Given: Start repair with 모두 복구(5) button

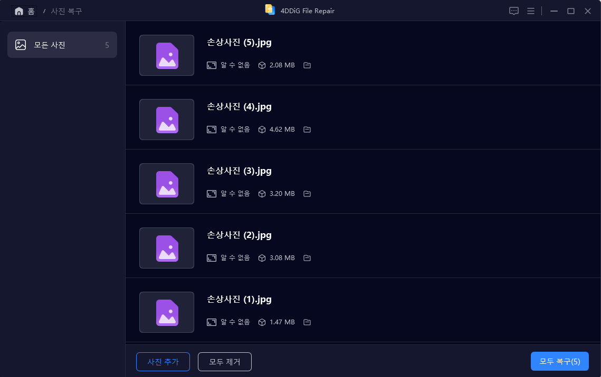Looking at the screenshot, I should tap(560, 361).
